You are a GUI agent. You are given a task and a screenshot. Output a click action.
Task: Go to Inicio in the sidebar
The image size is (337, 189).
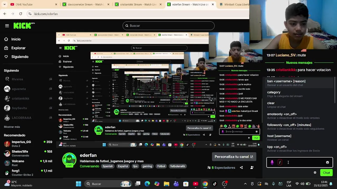pos(16,39)
